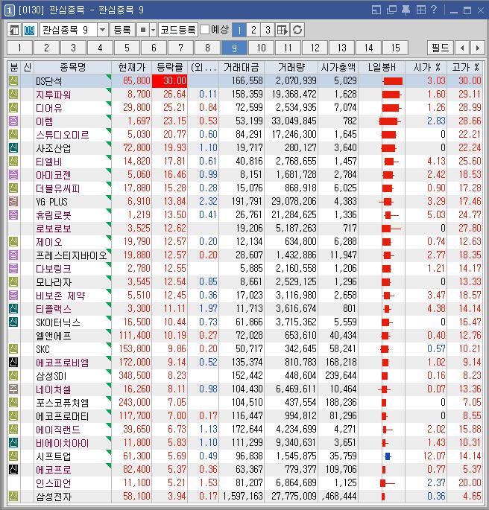
Task: Open the dropdown arrow next to stop square
Action: (154, 31)
